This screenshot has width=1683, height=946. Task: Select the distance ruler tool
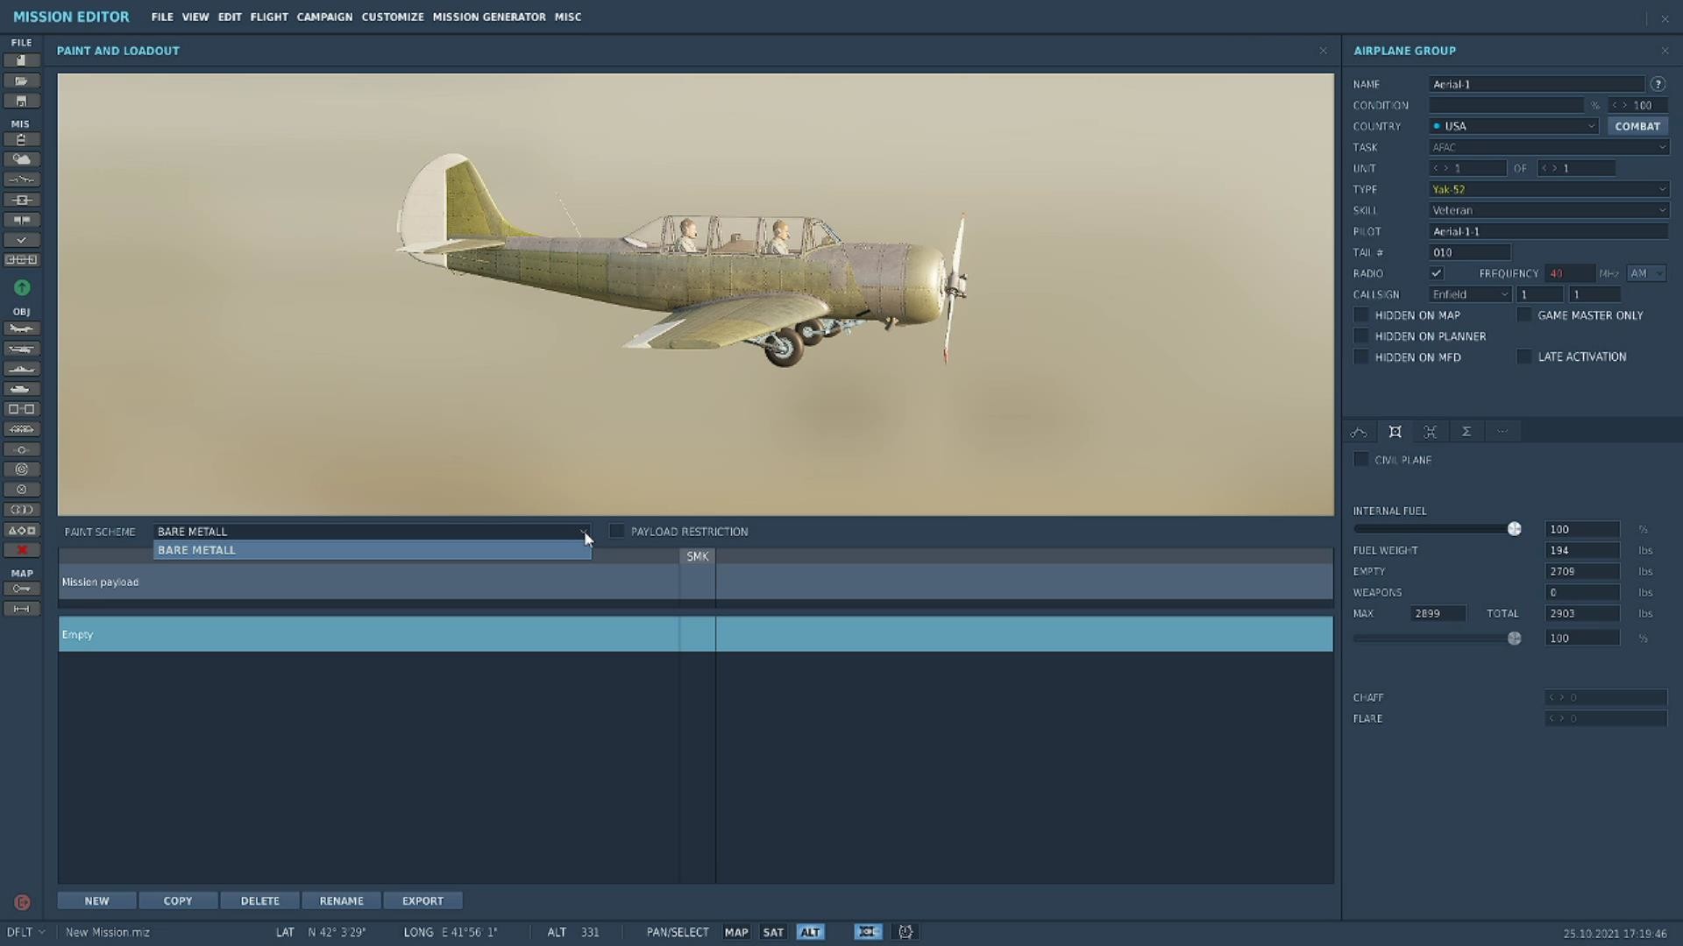tap(22, 609)
